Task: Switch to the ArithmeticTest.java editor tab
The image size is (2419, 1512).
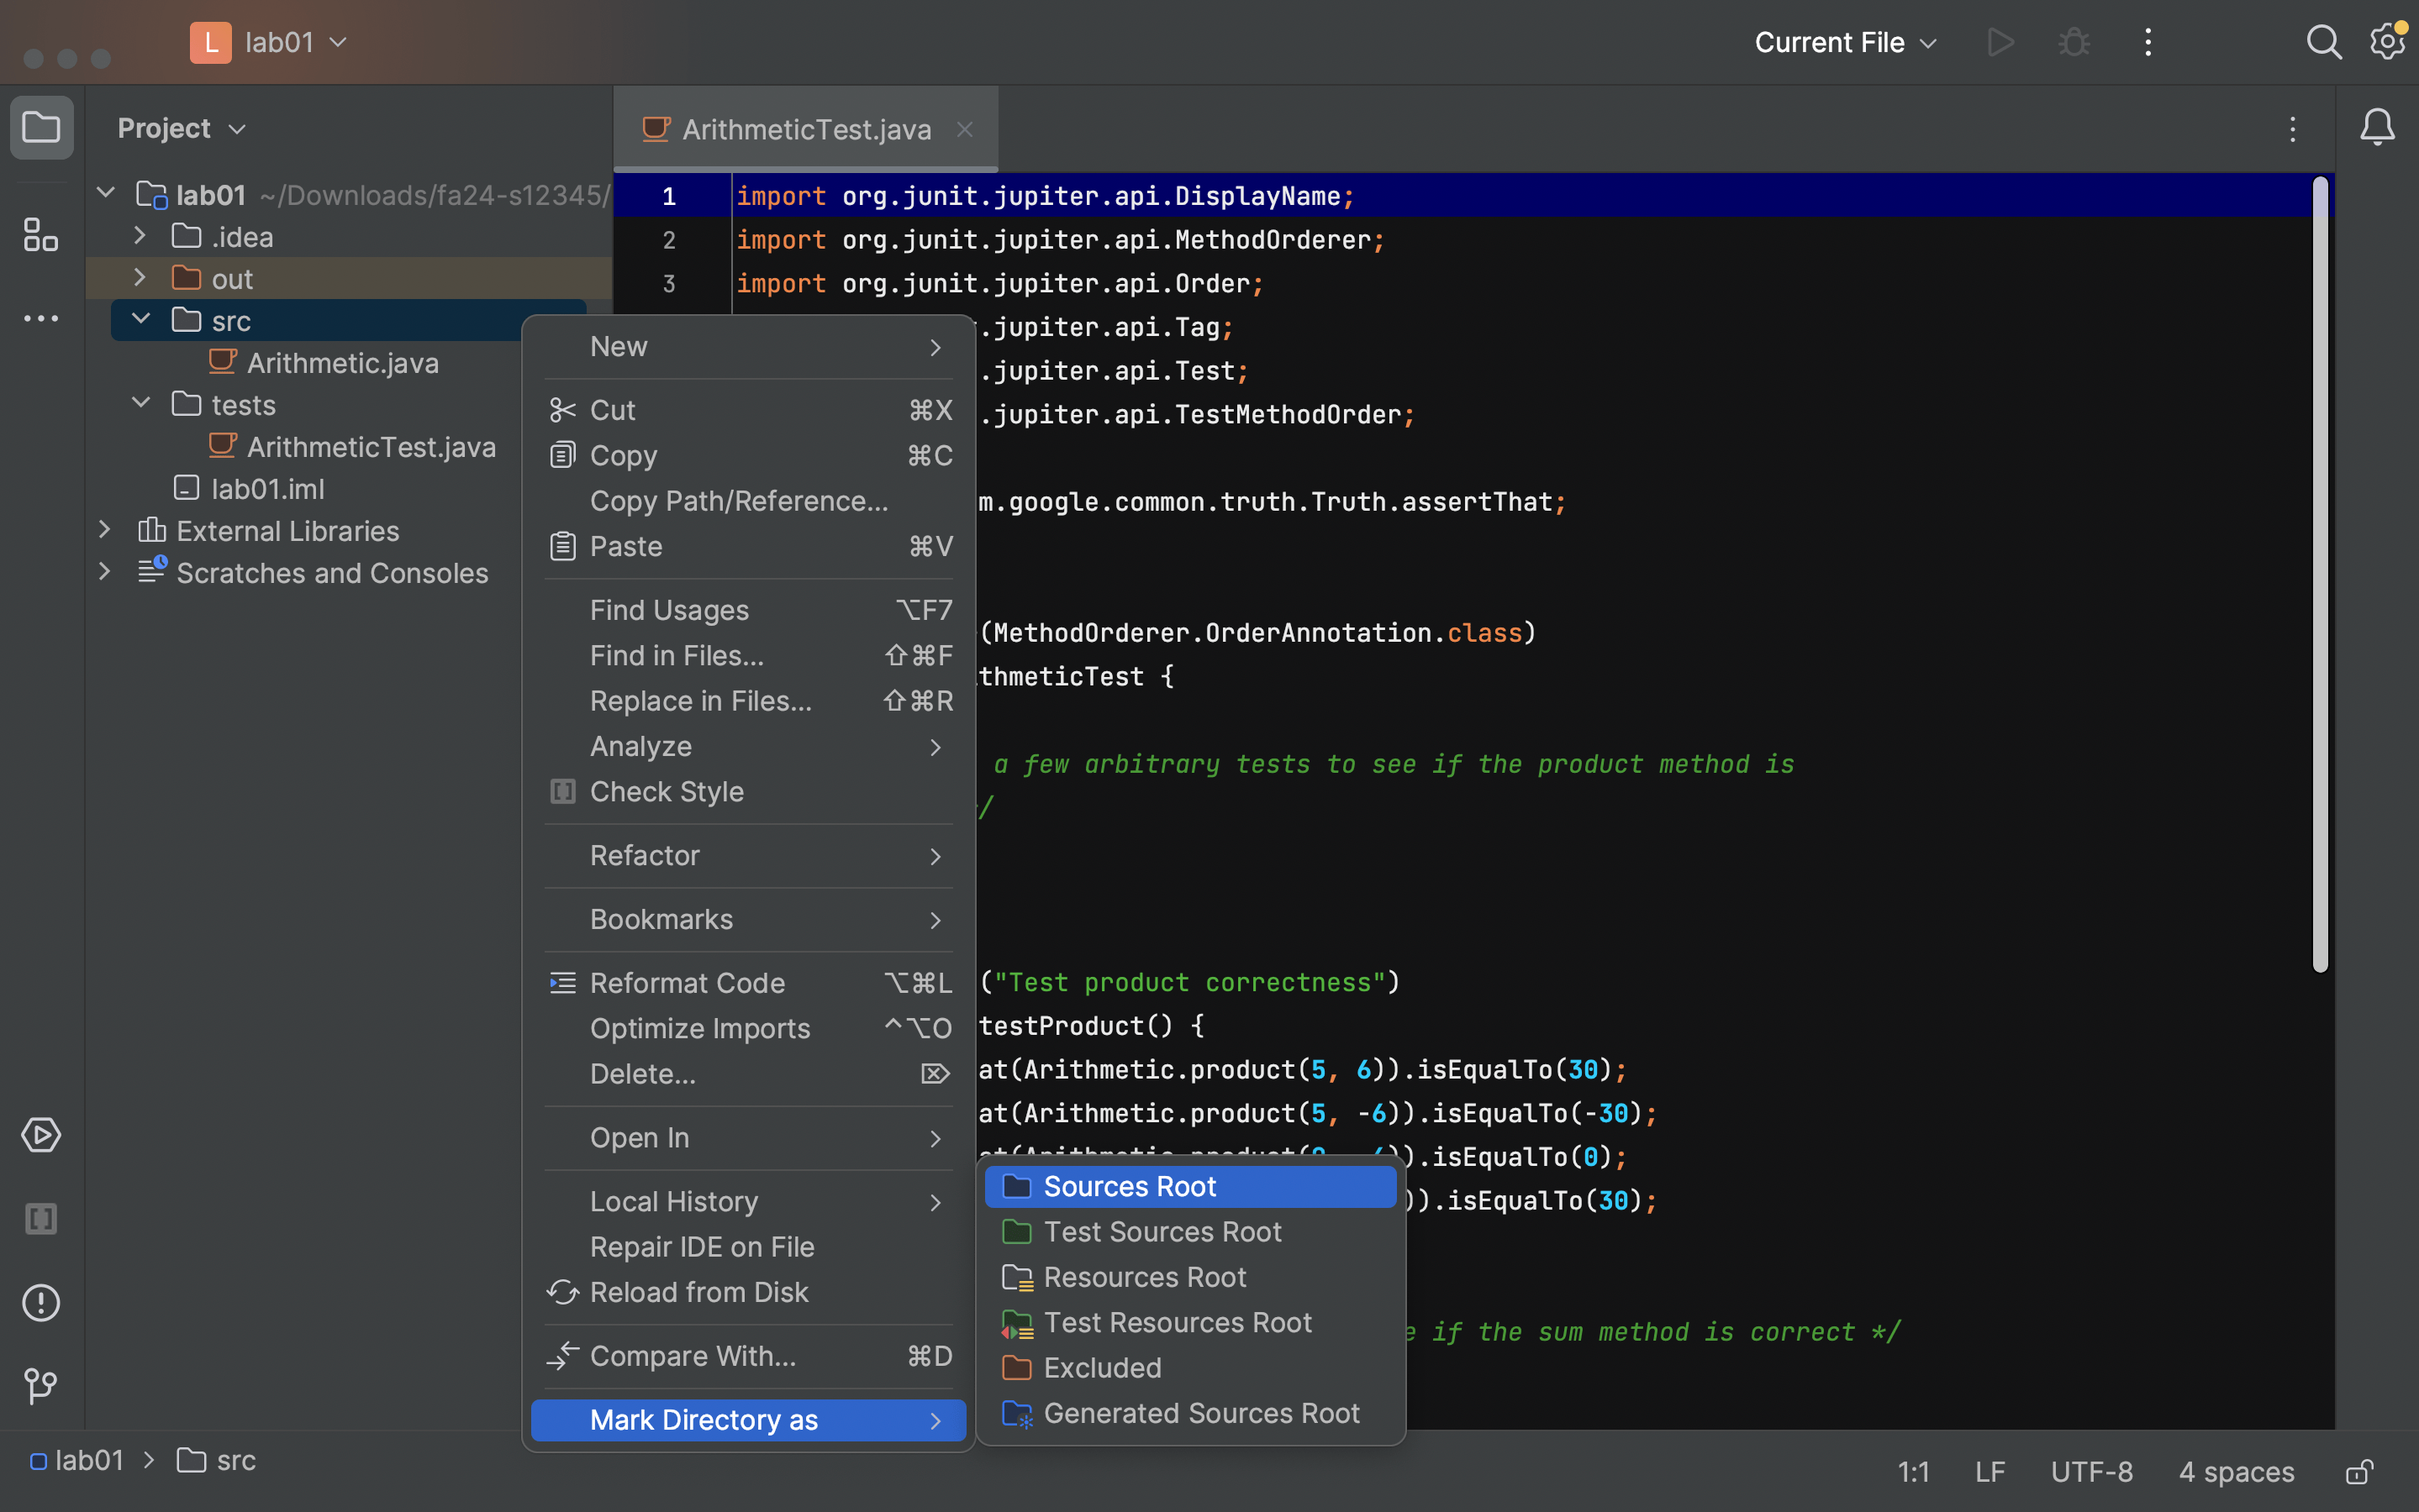Action: tap(806, 128)
